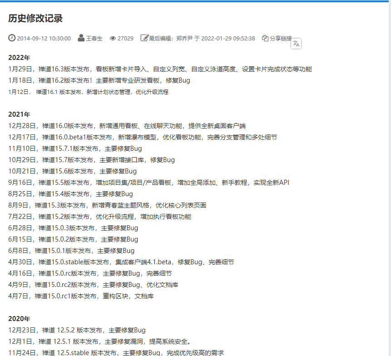Viewport: 391px width, 356px height.
Task: Click the 2020年 heading
Action: pyautogui.click(x=19, y=319)
